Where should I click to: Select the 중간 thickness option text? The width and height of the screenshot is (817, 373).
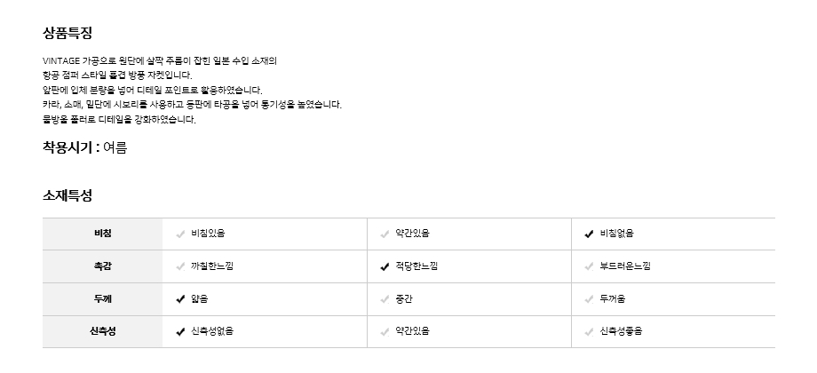[x=405, y=299]
